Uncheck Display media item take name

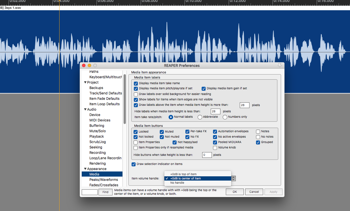[136, 83]
